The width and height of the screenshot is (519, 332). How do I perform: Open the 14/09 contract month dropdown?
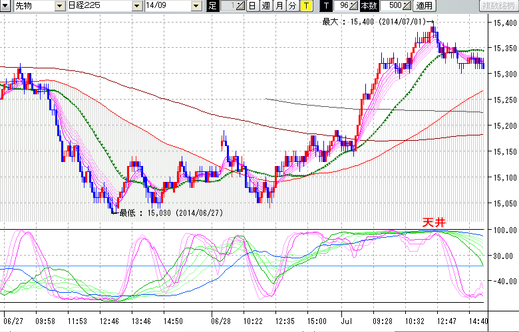(196, 6)
